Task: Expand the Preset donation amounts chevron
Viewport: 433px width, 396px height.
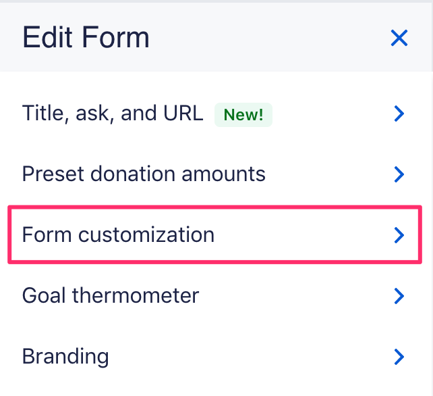Action: [399, 174]
